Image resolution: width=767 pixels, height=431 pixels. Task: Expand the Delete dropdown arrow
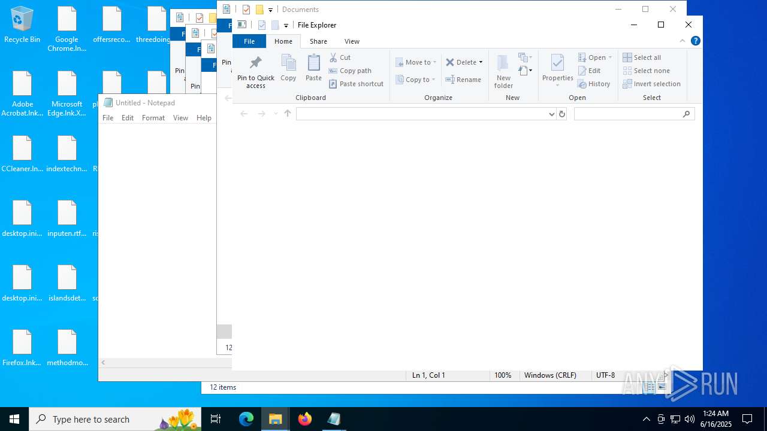(x=481, y=62)
